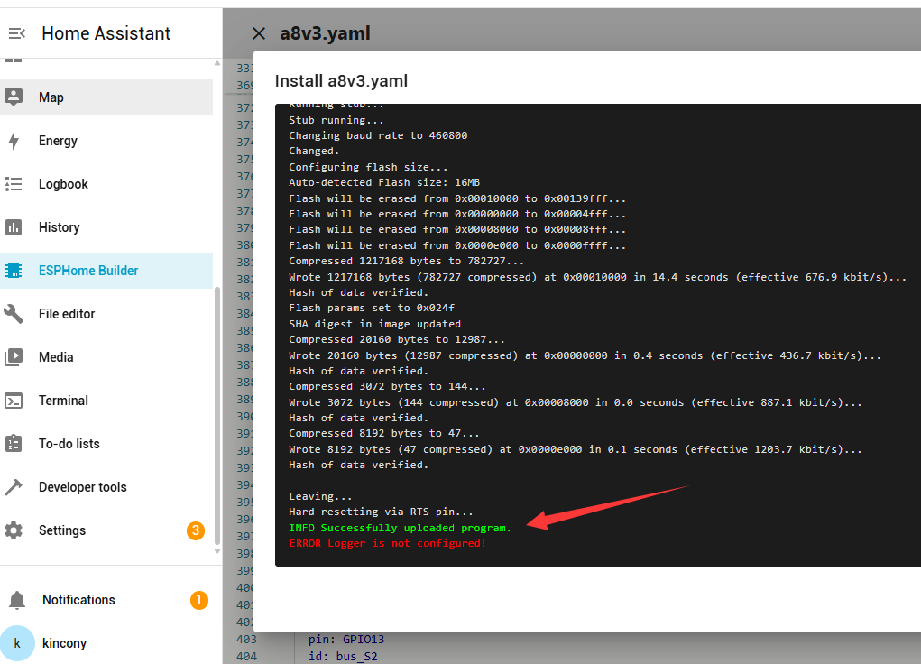Click the Settings badge showing 3
Viewport: 921px width, 664px height.
point(196,530)
